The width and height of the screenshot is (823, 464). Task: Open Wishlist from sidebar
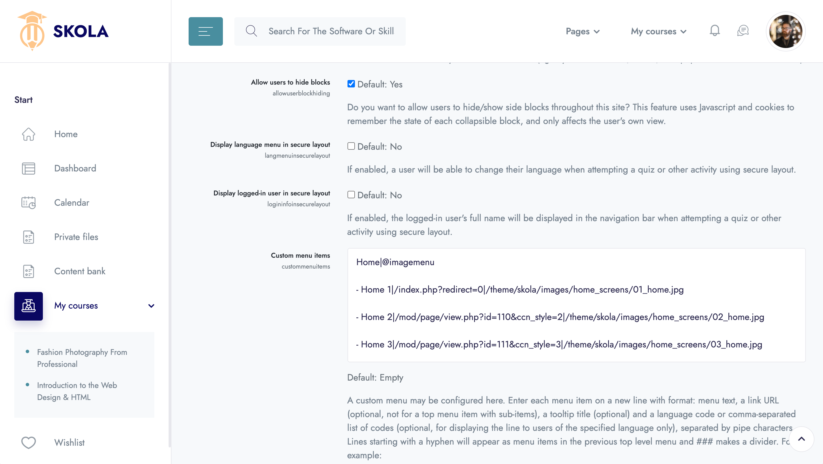click(x=69, y=443)
